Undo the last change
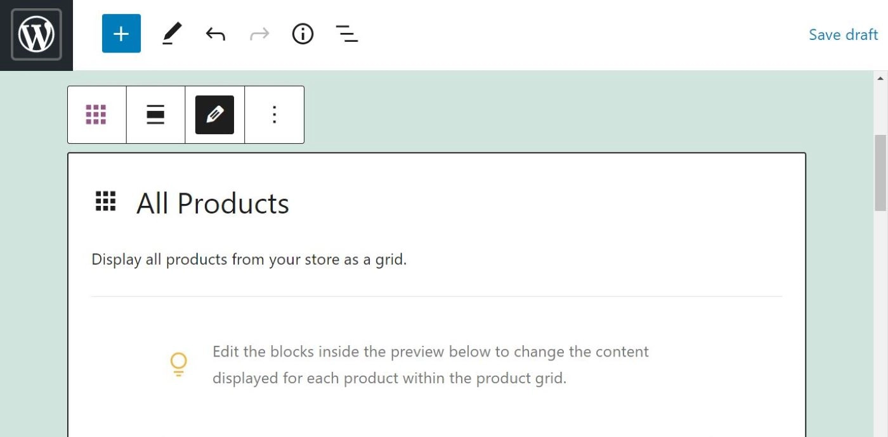Viewport: 888px width, 437px height. point(215,34)
